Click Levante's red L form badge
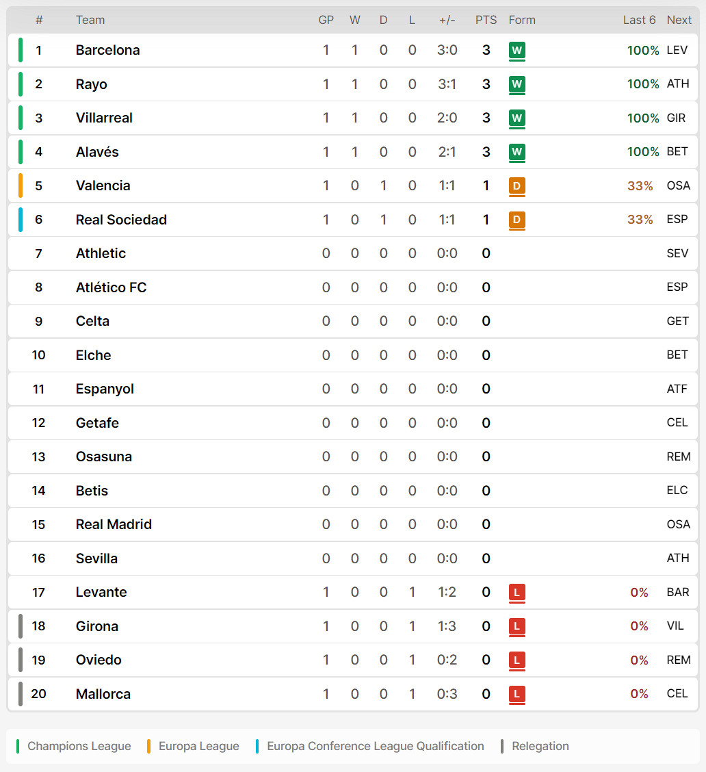This screenshot has width=706, height=772. (517, 592)
